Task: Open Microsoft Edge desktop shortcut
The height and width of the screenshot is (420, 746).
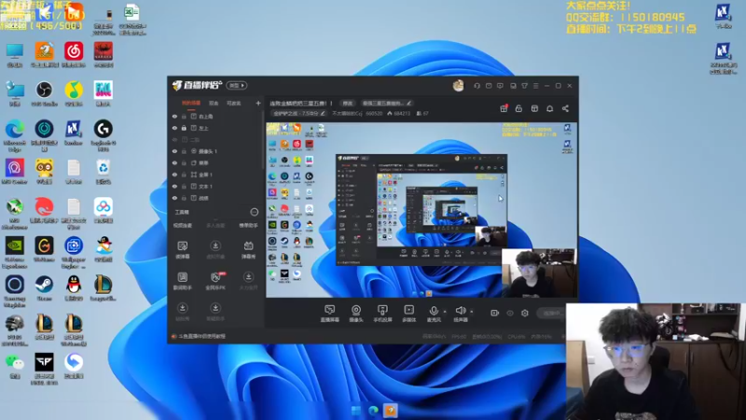Action: coord(15,135)
